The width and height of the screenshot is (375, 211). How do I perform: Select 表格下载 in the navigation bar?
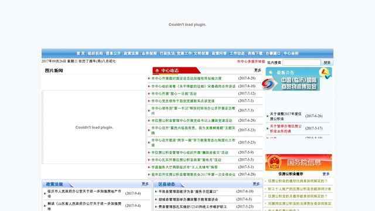click(x=255, y=53)
